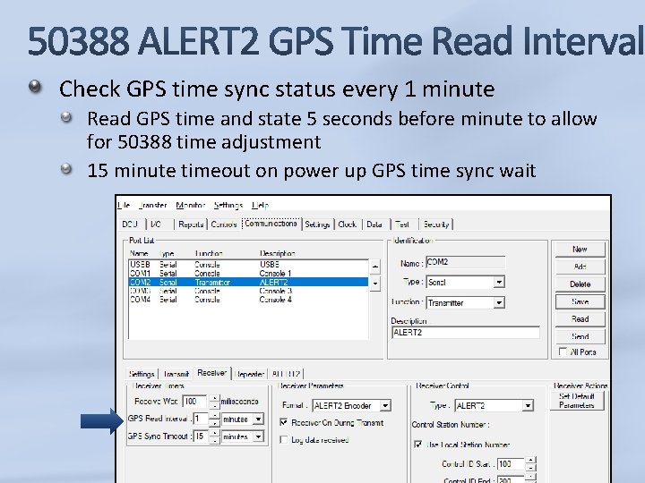Open the Type dropdown showing Serial
Screen dimensions: 645x483
point(499,282)
